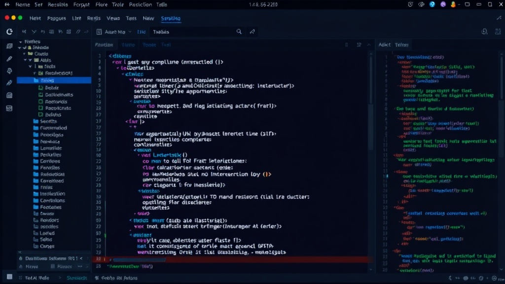Open the chart panel icon in the left sidebar

(9, 95)
